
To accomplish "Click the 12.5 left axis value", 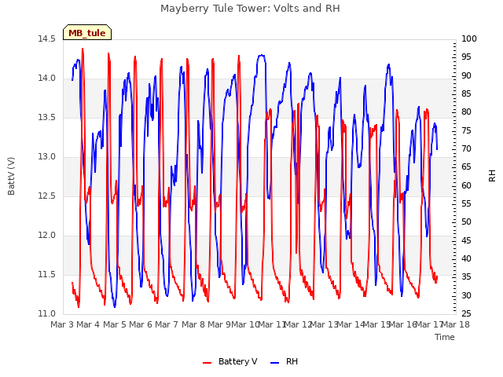I will [46, 196].
